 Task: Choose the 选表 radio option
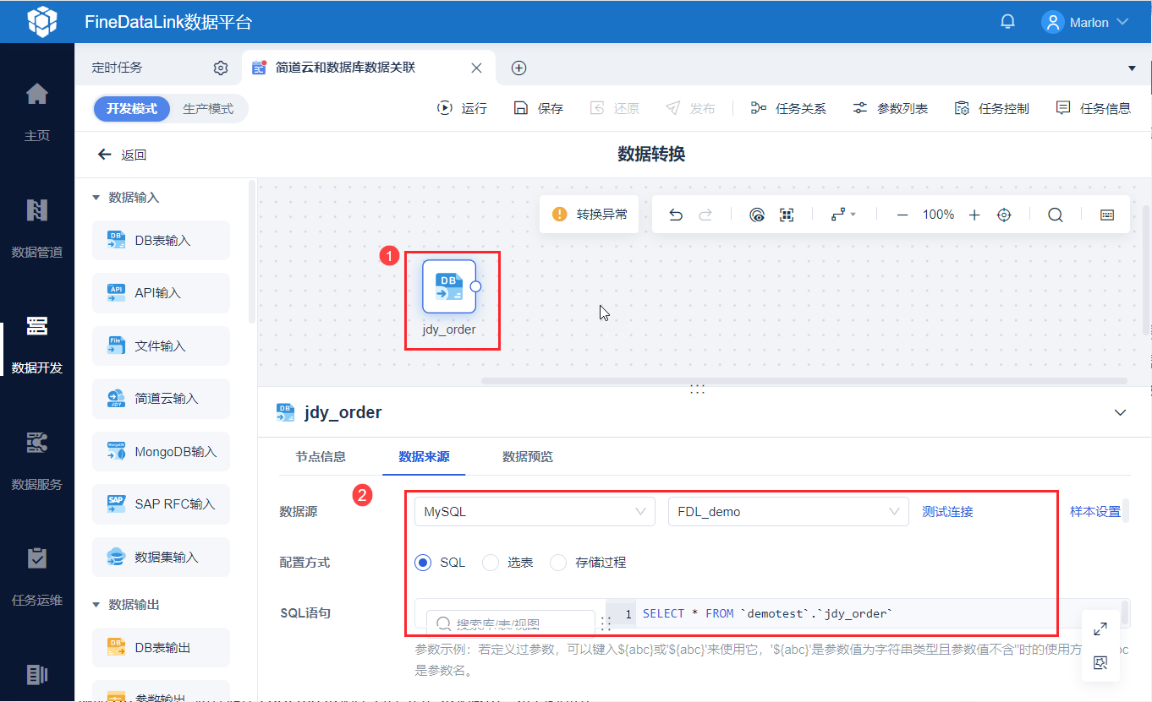[491, 563]
